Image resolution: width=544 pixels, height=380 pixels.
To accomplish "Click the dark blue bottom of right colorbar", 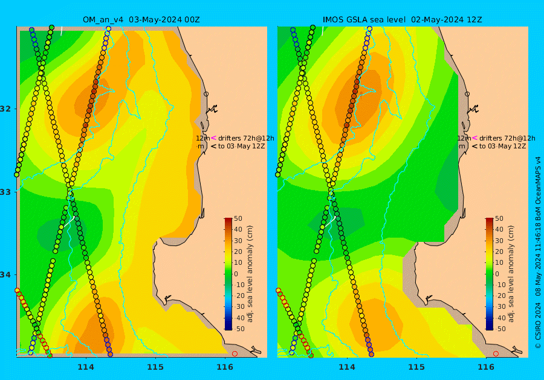I will pos(489,326).
